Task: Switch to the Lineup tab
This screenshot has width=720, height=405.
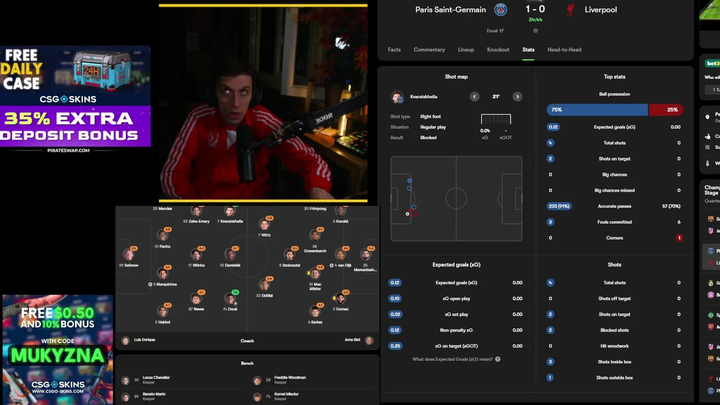Action: (466, 49)
